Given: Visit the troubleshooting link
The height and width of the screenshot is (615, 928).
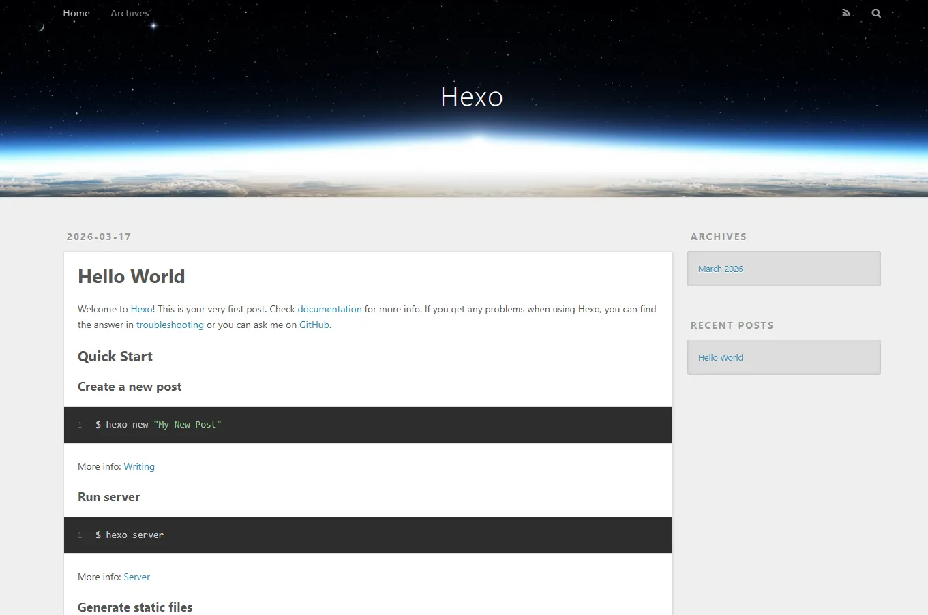Looking at the screenshot, I should coord(170,325).
